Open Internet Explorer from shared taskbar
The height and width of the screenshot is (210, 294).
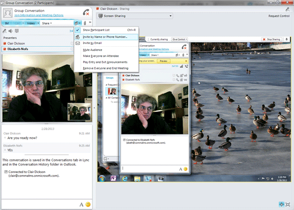[124, 178]
